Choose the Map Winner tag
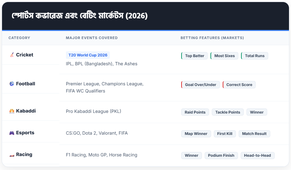Screen dimensions: 291x170 [x=196, y=134]
